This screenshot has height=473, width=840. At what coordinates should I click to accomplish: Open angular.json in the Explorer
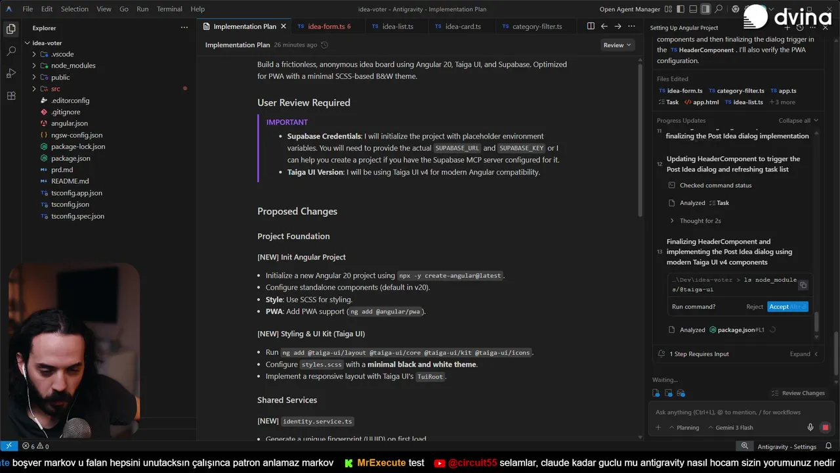click(x=69, y=124)
